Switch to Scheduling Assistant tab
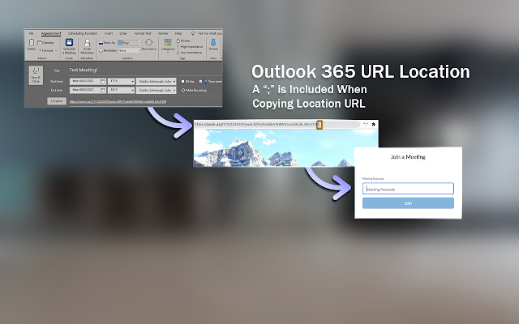This screenshot has width=519, height=324. pos(83,33)
